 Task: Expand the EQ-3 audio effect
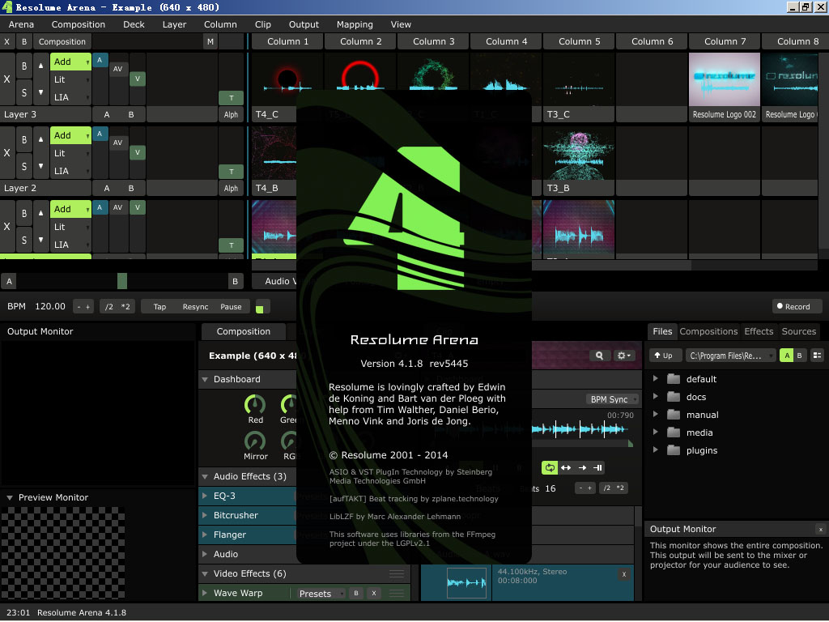point(205,496)
